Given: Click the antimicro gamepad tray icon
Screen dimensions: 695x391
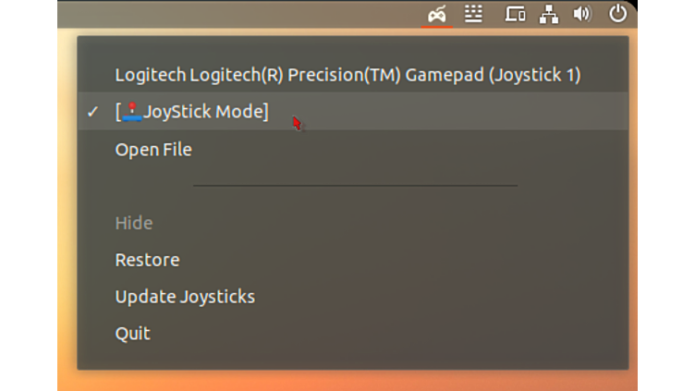Looking at the screenshot, I should (437, 14).
